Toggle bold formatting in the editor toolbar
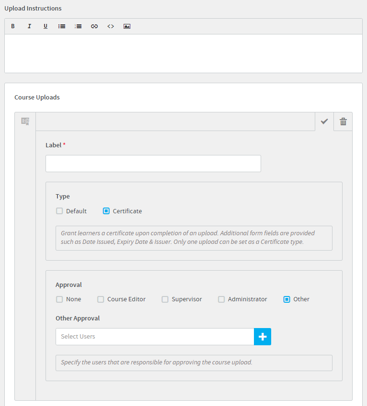 [13, 26]
